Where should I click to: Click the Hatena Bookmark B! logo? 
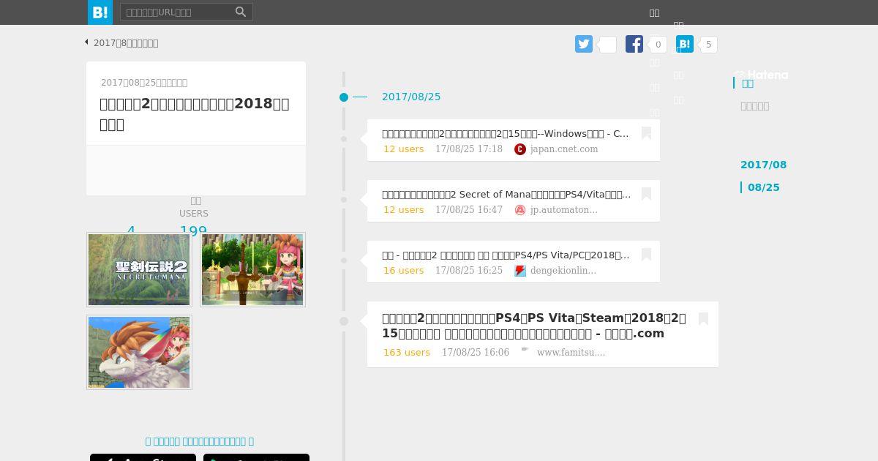coord(100,12)
